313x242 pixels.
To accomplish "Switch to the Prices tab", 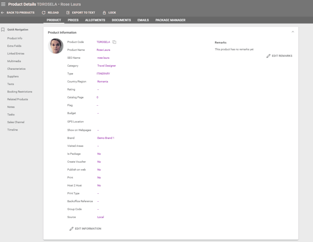I will point(73,20).
